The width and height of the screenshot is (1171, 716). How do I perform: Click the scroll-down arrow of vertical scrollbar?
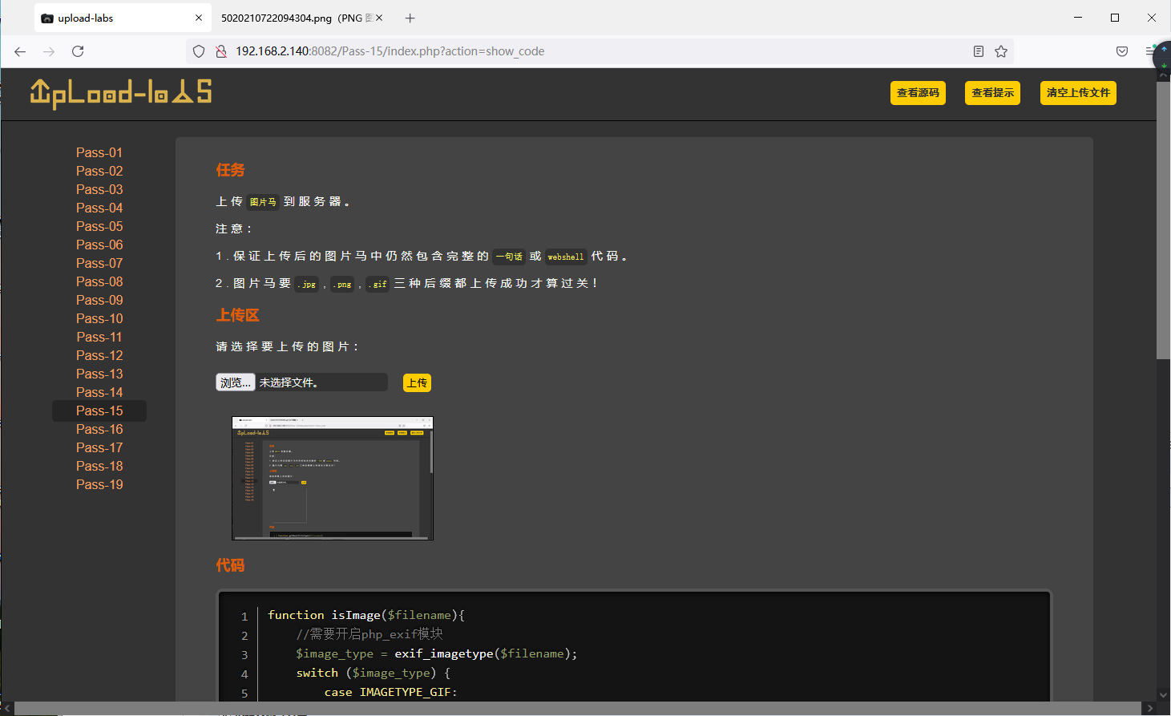(x=1163, y=695)
